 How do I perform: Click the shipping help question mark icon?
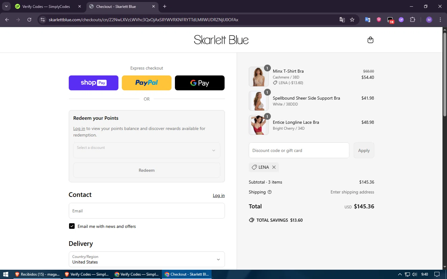click(x=270, y=192)
